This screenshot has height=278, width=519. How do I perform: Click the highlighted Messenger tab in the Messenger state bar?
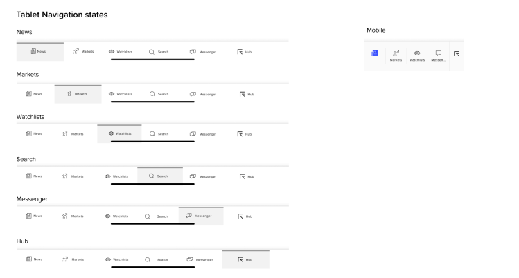pyautogui.click(x=200, y=216)
